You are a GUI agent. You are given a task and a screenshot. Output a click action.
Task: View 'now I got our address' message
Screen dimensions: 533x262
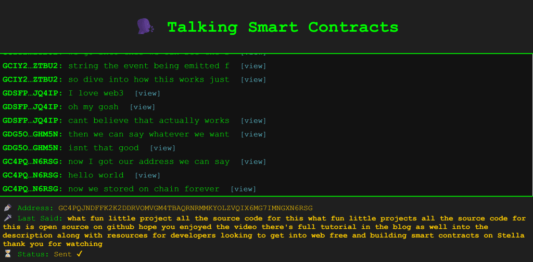pyautogui.click(x=253, y=162)
